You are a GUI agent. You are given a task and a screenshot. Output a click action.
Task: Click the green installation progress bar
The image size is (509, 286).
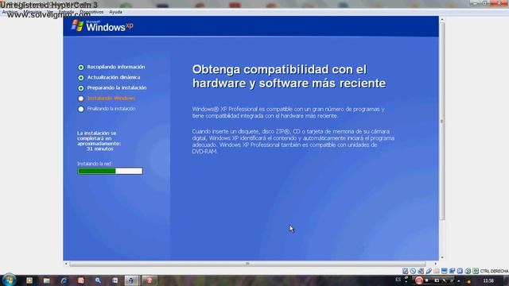110,171
